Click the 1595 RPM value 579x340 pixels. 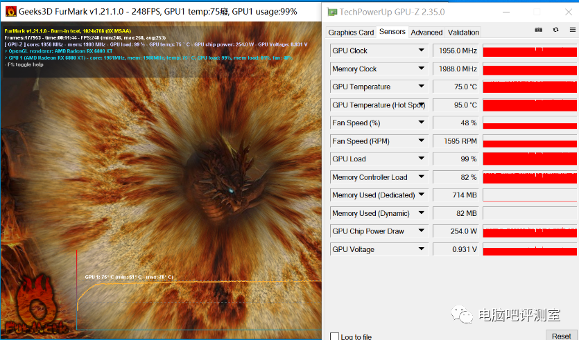pos(456,141)
